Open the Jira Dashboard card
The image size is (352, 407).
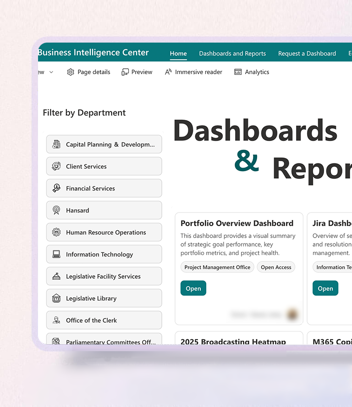(325, 288)
